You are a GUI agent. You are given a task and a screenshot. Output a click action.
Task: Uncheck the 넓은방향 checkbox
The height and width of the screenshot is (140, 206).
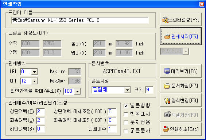click(x=126, y=106)
